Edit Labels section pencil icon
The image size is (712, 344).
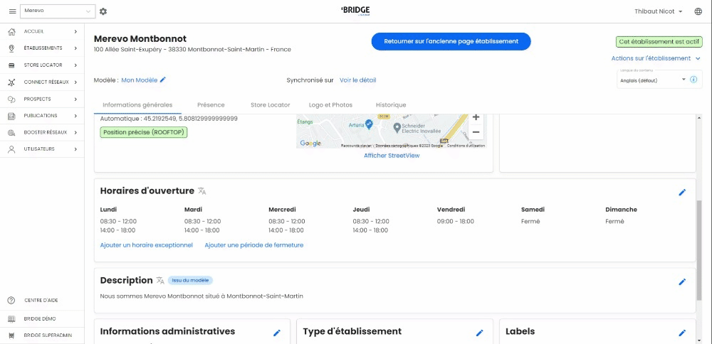(682, 333)
